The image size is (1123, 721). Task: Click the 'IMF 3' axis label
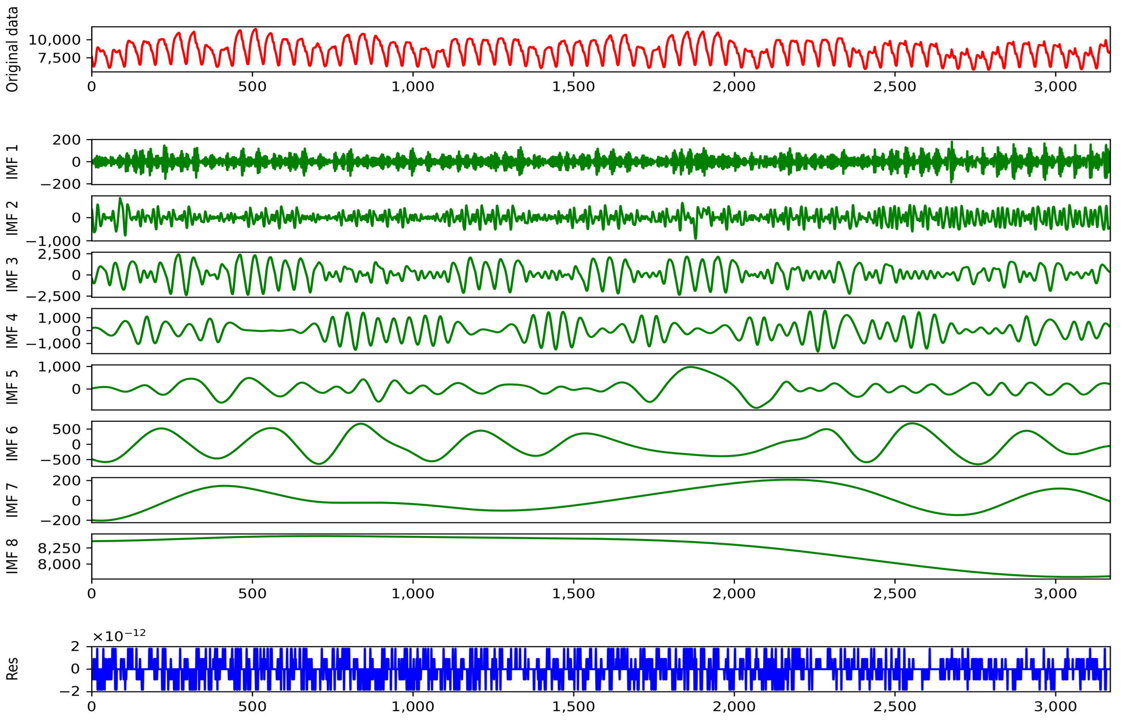12,275
